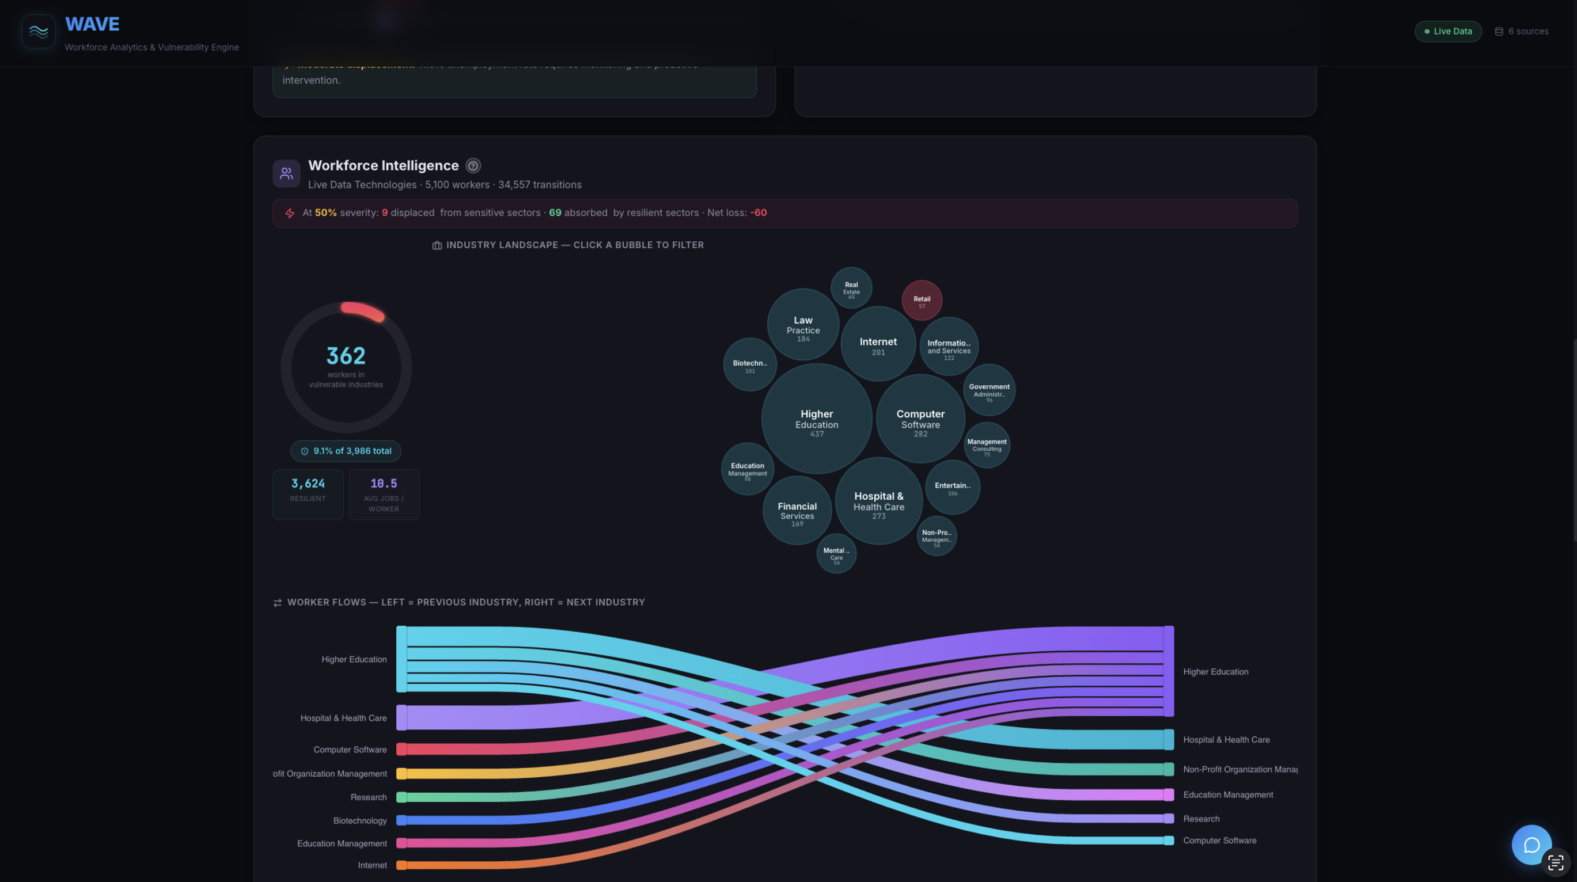The image size is (1577, 882).
Task: Click the 362 vulnerable workers gauge
Action: pos(346,367)
